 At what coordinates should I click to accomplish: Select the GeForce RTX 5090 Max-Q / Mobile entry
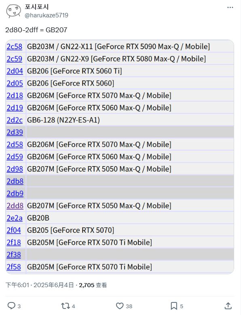click(118, 47)
